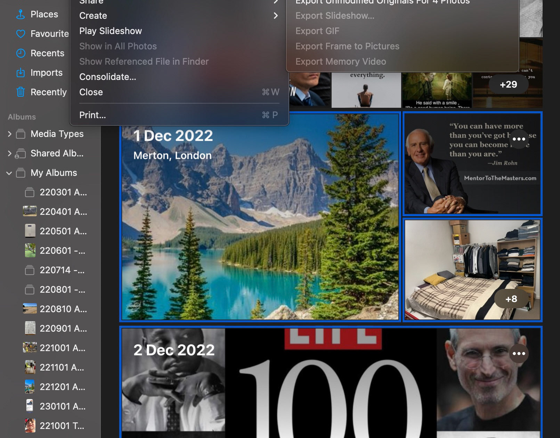Select Consolidate… menu item
The image size is (560, 438).
179,77
